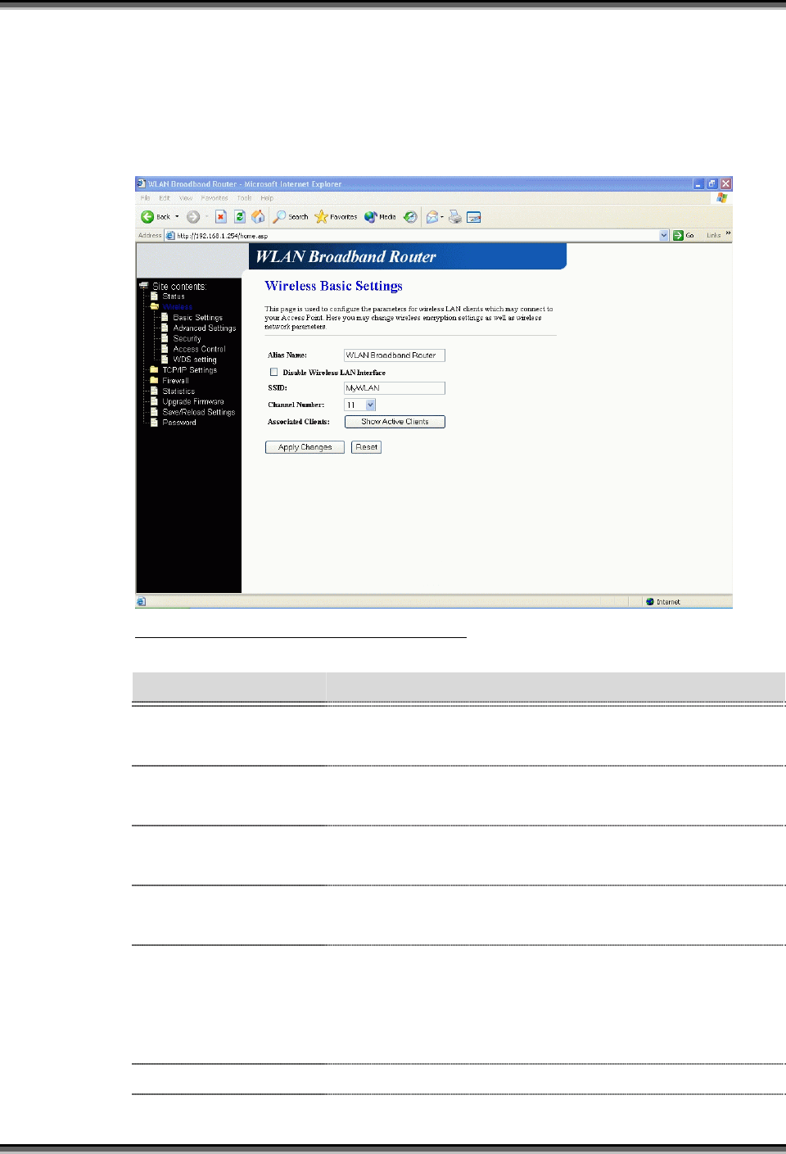
Task: Click the Apply Changes button
Action: [305, 447]
